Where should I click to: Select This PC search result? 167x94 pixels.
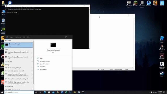coord(18,62)
